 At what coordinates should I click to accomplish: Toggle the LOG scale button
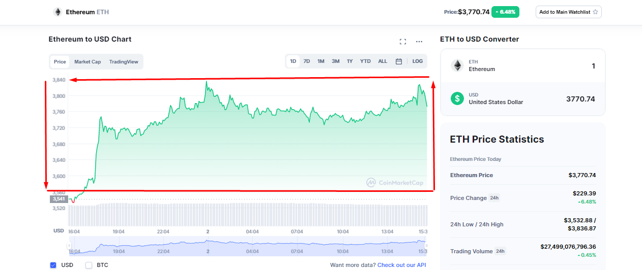click(418, 61)
